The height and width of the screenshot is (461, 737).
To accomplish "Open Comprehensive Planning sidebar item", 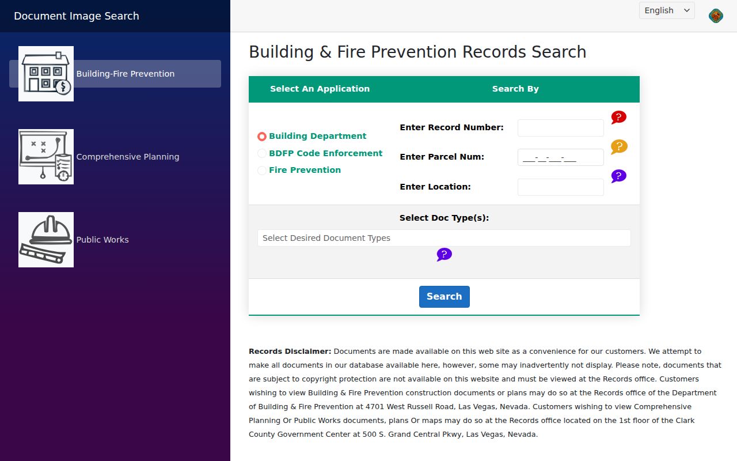I will (115, 157).
